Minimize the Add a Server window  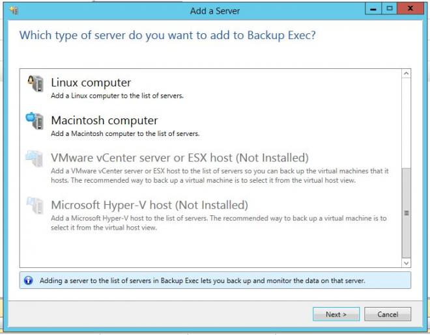click(x=374, y=10)
